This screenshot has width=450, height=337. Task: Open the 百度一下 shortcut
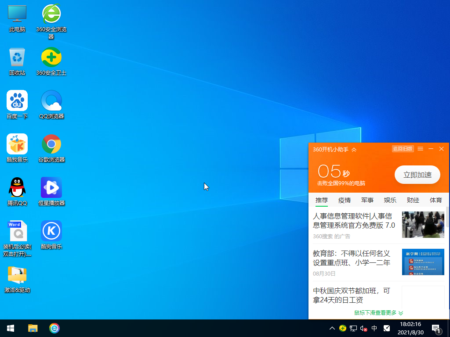coord(17,100)
